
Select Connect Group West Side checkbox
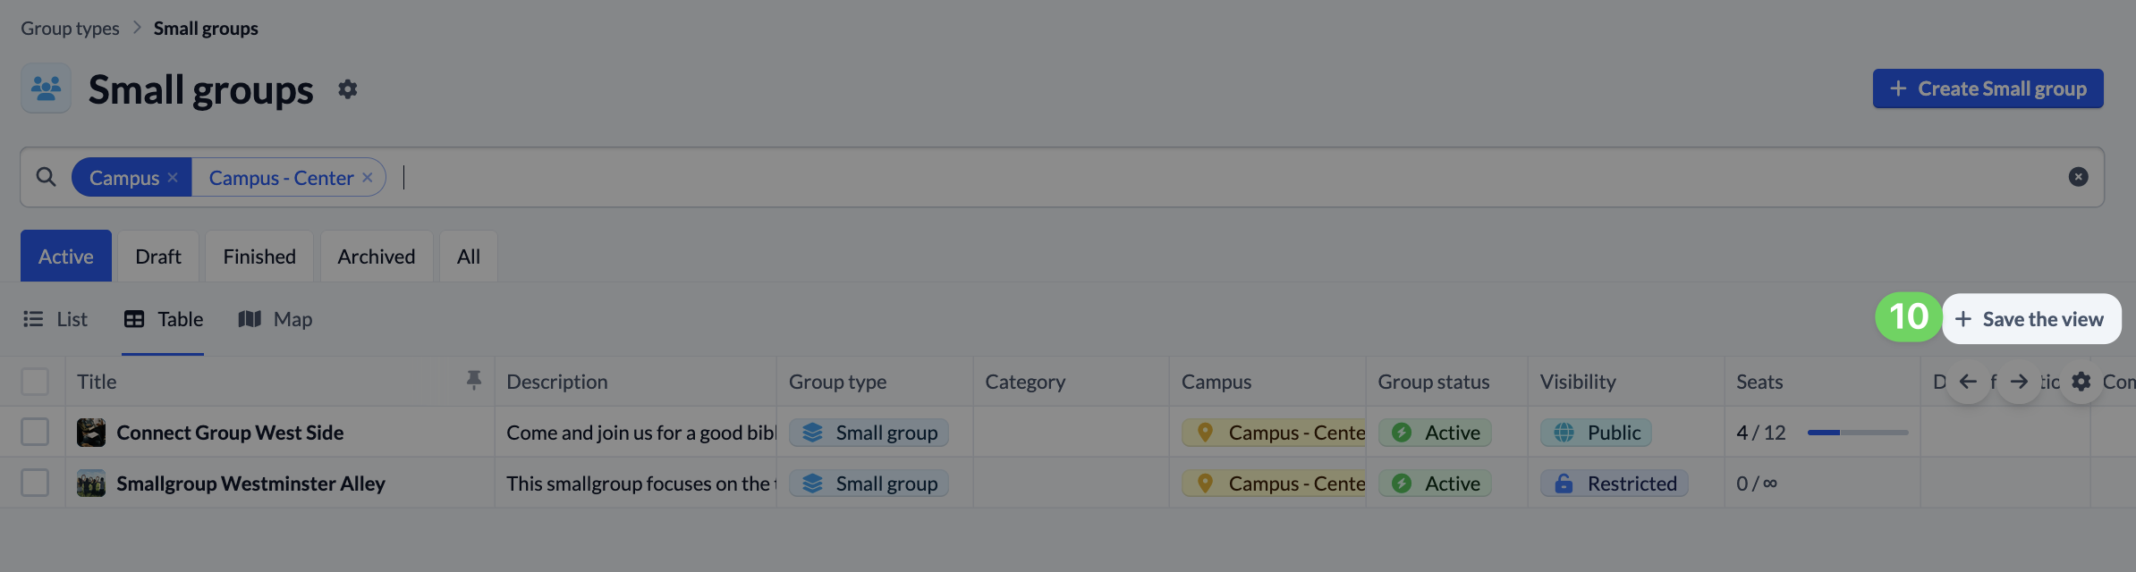coord(35,433)
